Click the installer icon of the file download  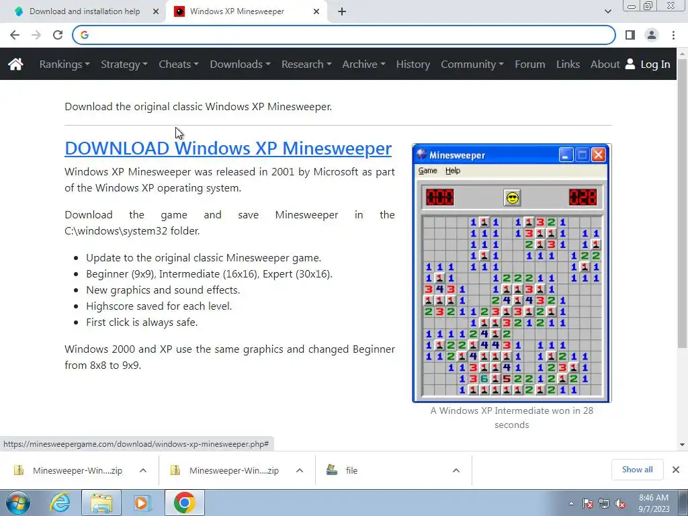(332, 470)
